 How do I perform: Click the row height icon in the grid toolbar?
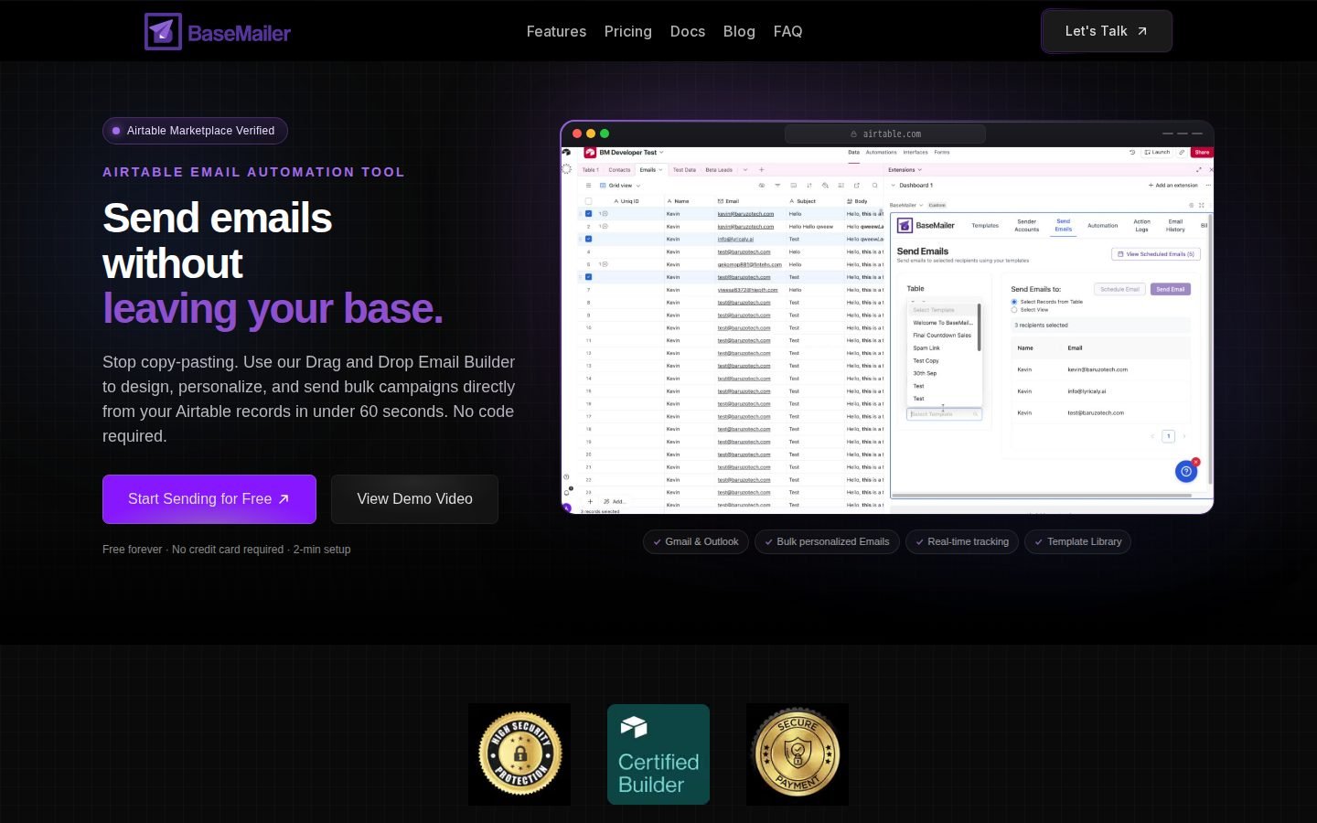click(841, 186)
